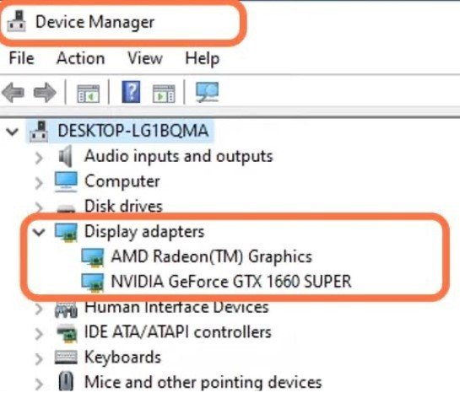This screenshot has width=460, height=398.
Task: Open the File menu
Action: click(22, 58)
